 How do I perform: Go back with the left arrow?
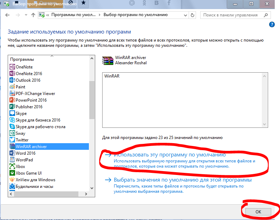pyautogui.click(x=7, y=15)
